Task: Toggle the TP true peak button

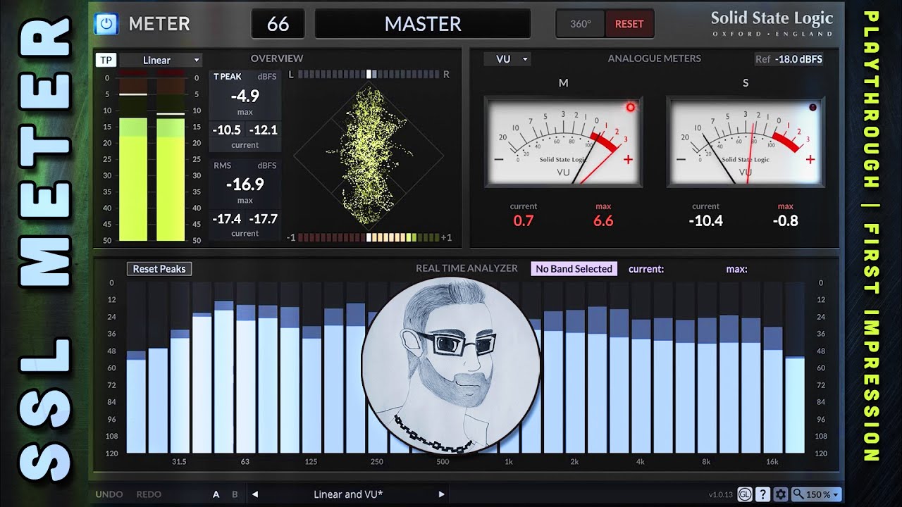Action: pos(106,60)
